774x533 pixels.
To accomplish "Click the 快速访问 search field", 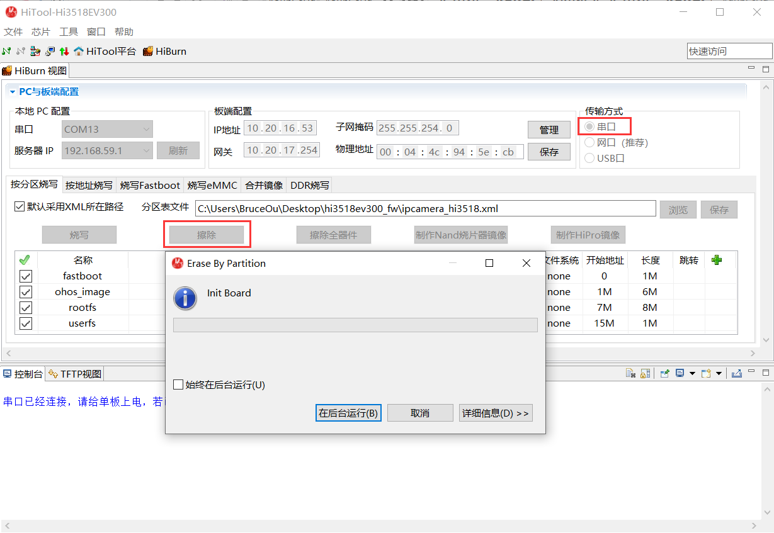I will pos(729,51).
